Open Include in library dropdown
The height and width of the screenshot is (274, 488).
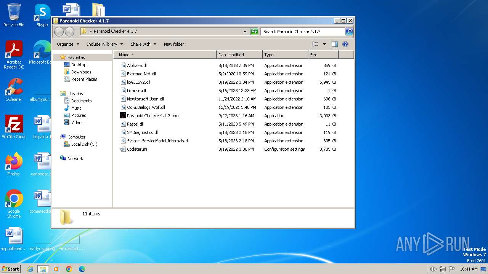(105, 44)
